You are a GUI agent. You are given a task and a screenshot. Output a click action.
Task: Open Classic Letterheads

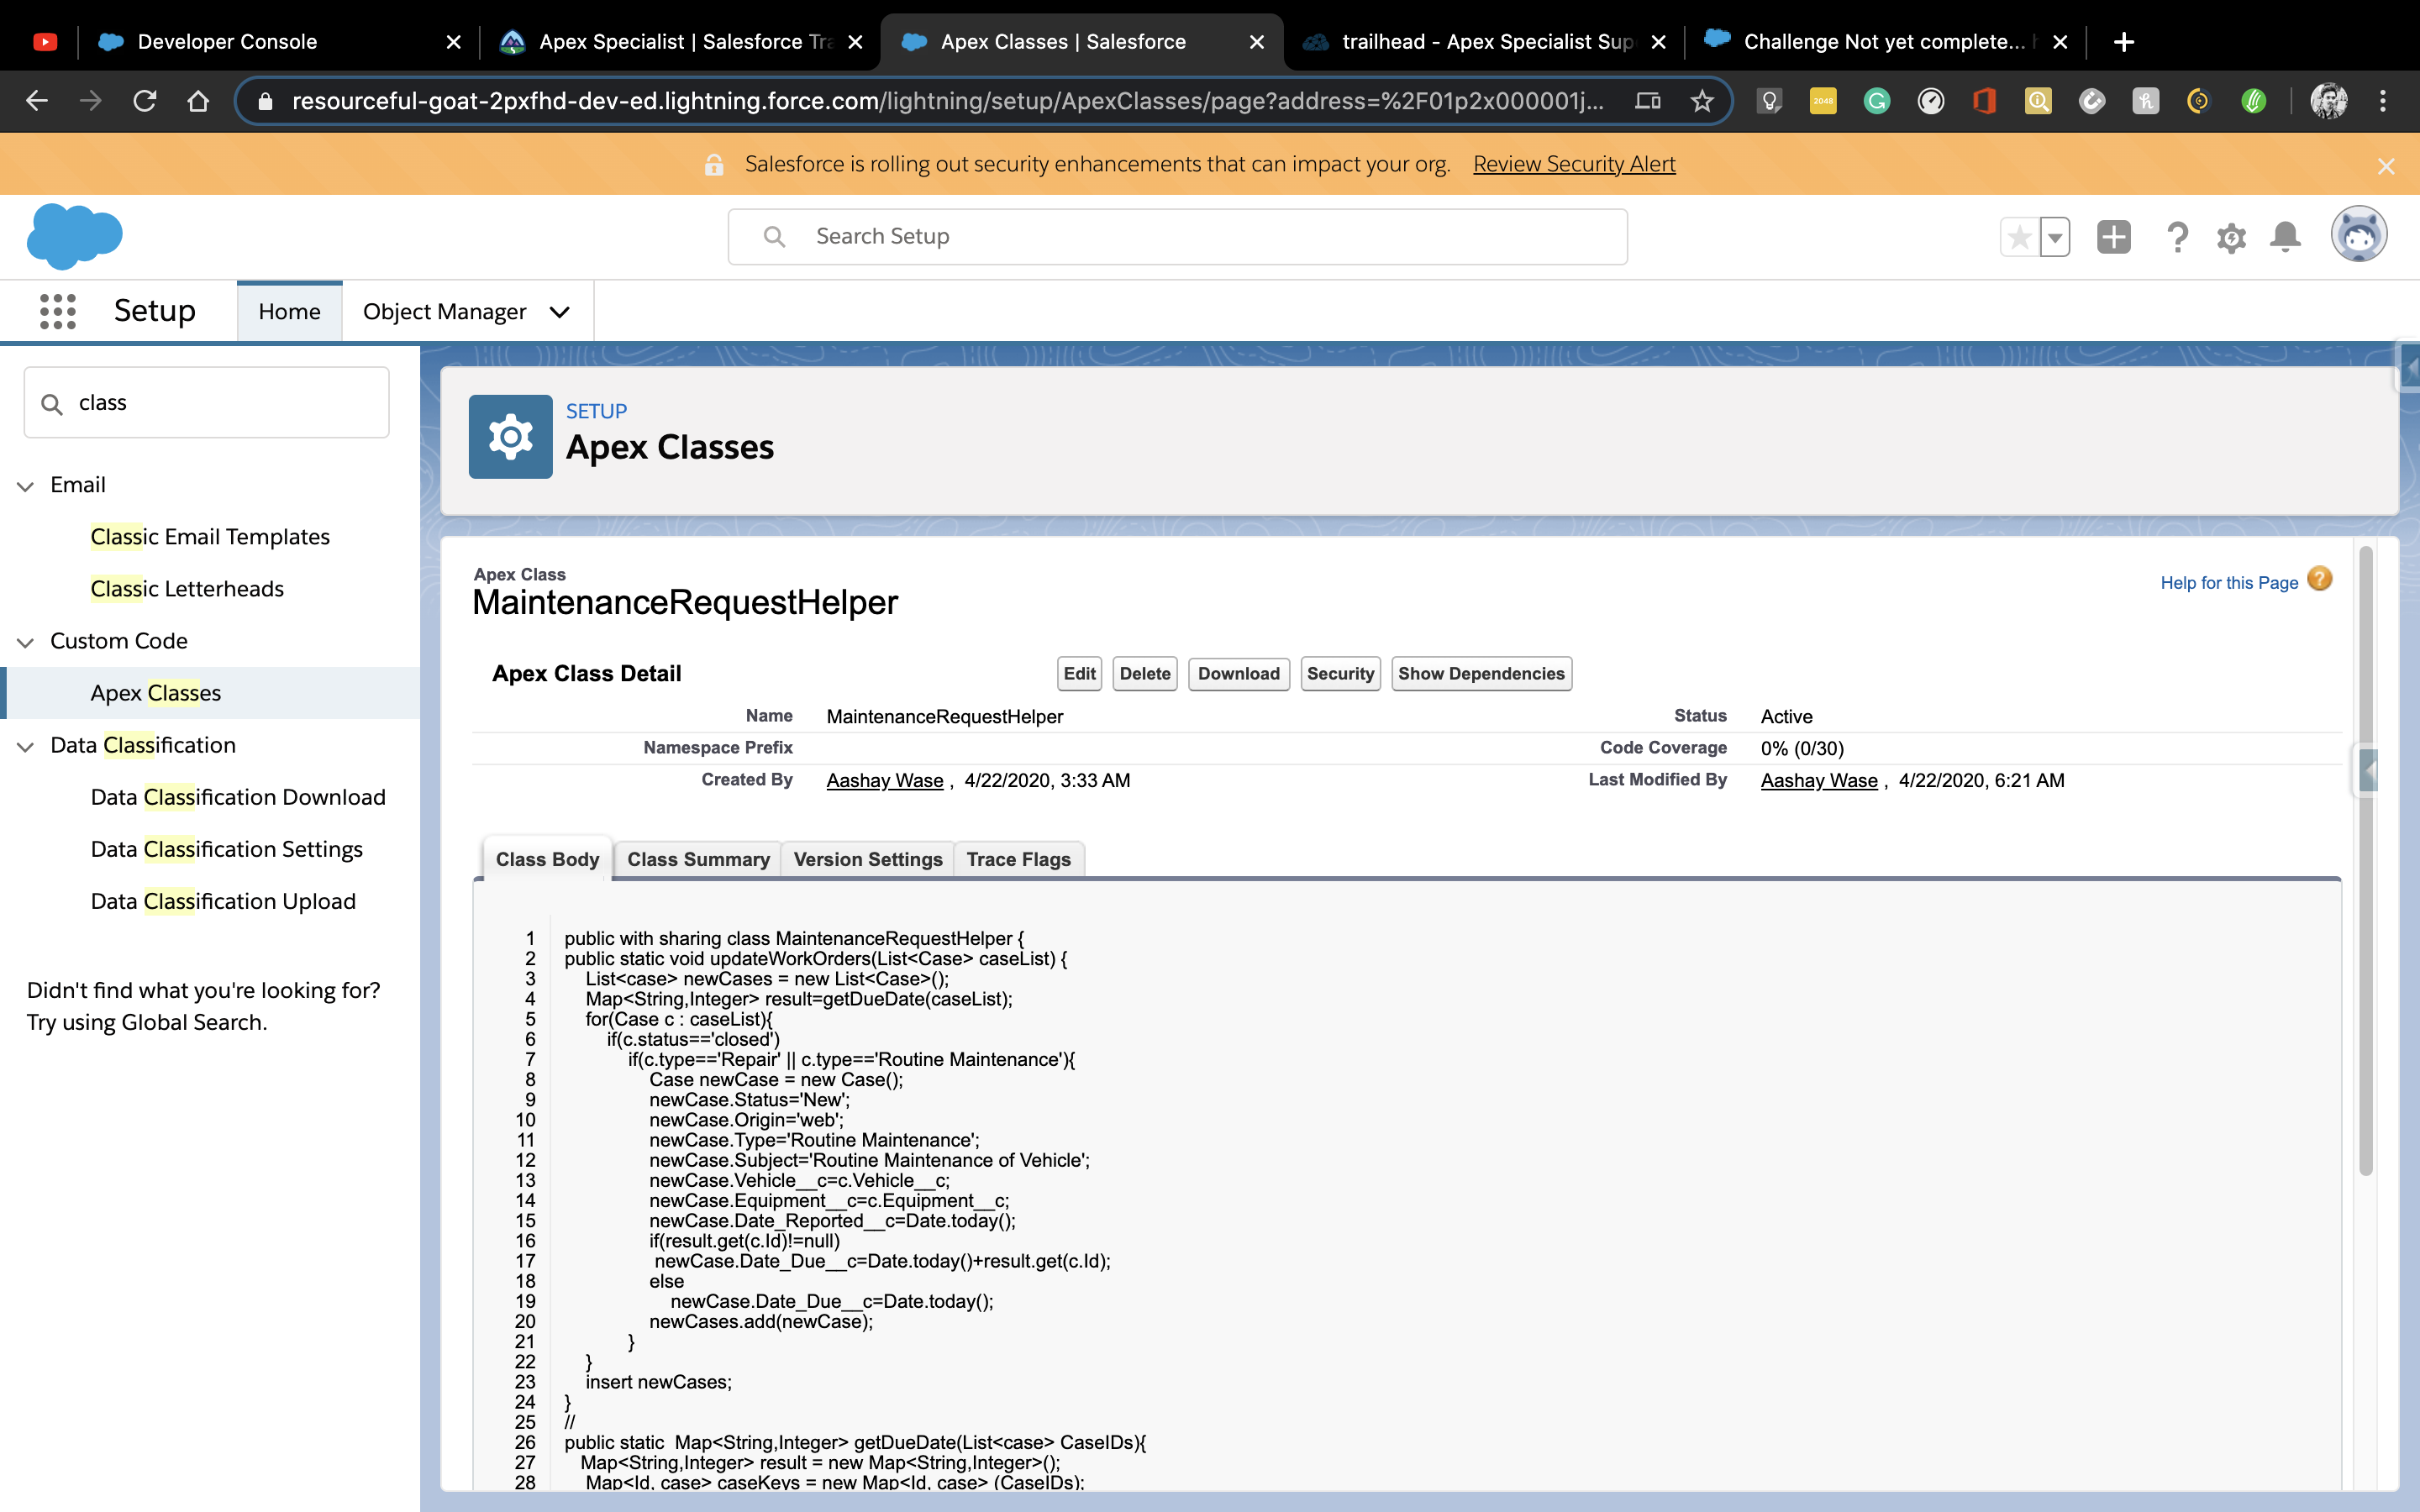(187, 589)
